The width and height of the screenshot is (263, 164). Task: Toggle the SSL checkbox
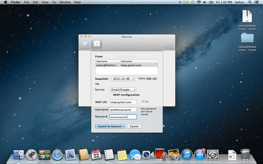point(143,102)
